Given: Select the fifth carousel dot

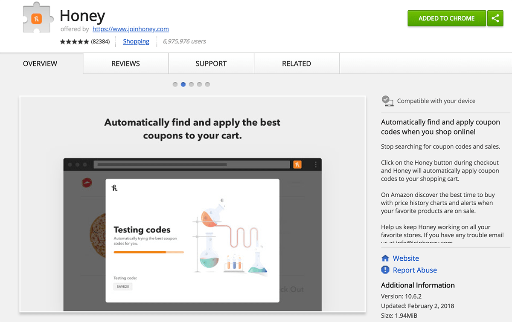Looking at the screenshot, I should pos(207,84).
